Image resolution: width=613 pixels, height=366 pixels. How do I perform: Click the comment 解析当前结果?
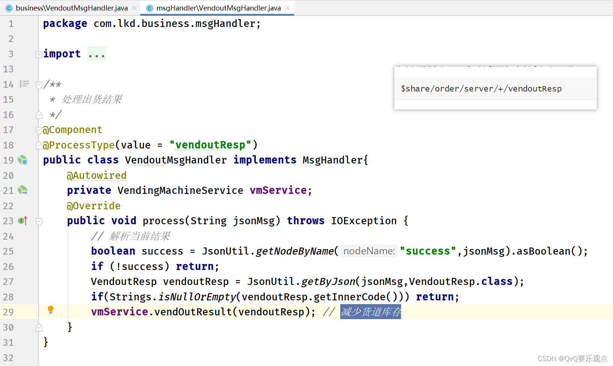tap(140, 236)
